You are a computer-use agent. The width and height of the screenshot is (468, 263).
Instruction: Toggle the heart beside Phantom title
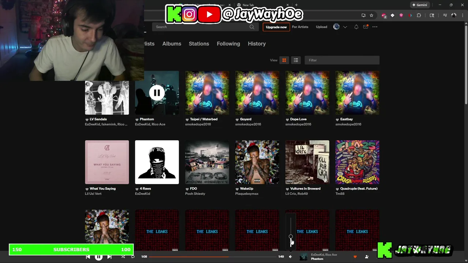click(137, 119)
